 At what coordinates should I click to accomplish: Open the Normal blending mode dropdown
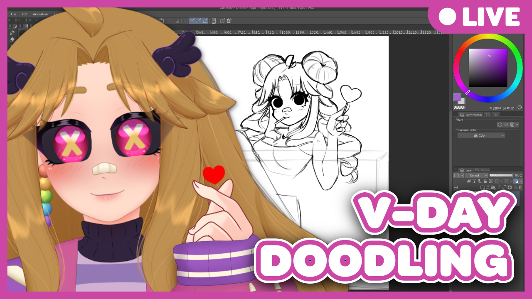click(x=476, y=176)
